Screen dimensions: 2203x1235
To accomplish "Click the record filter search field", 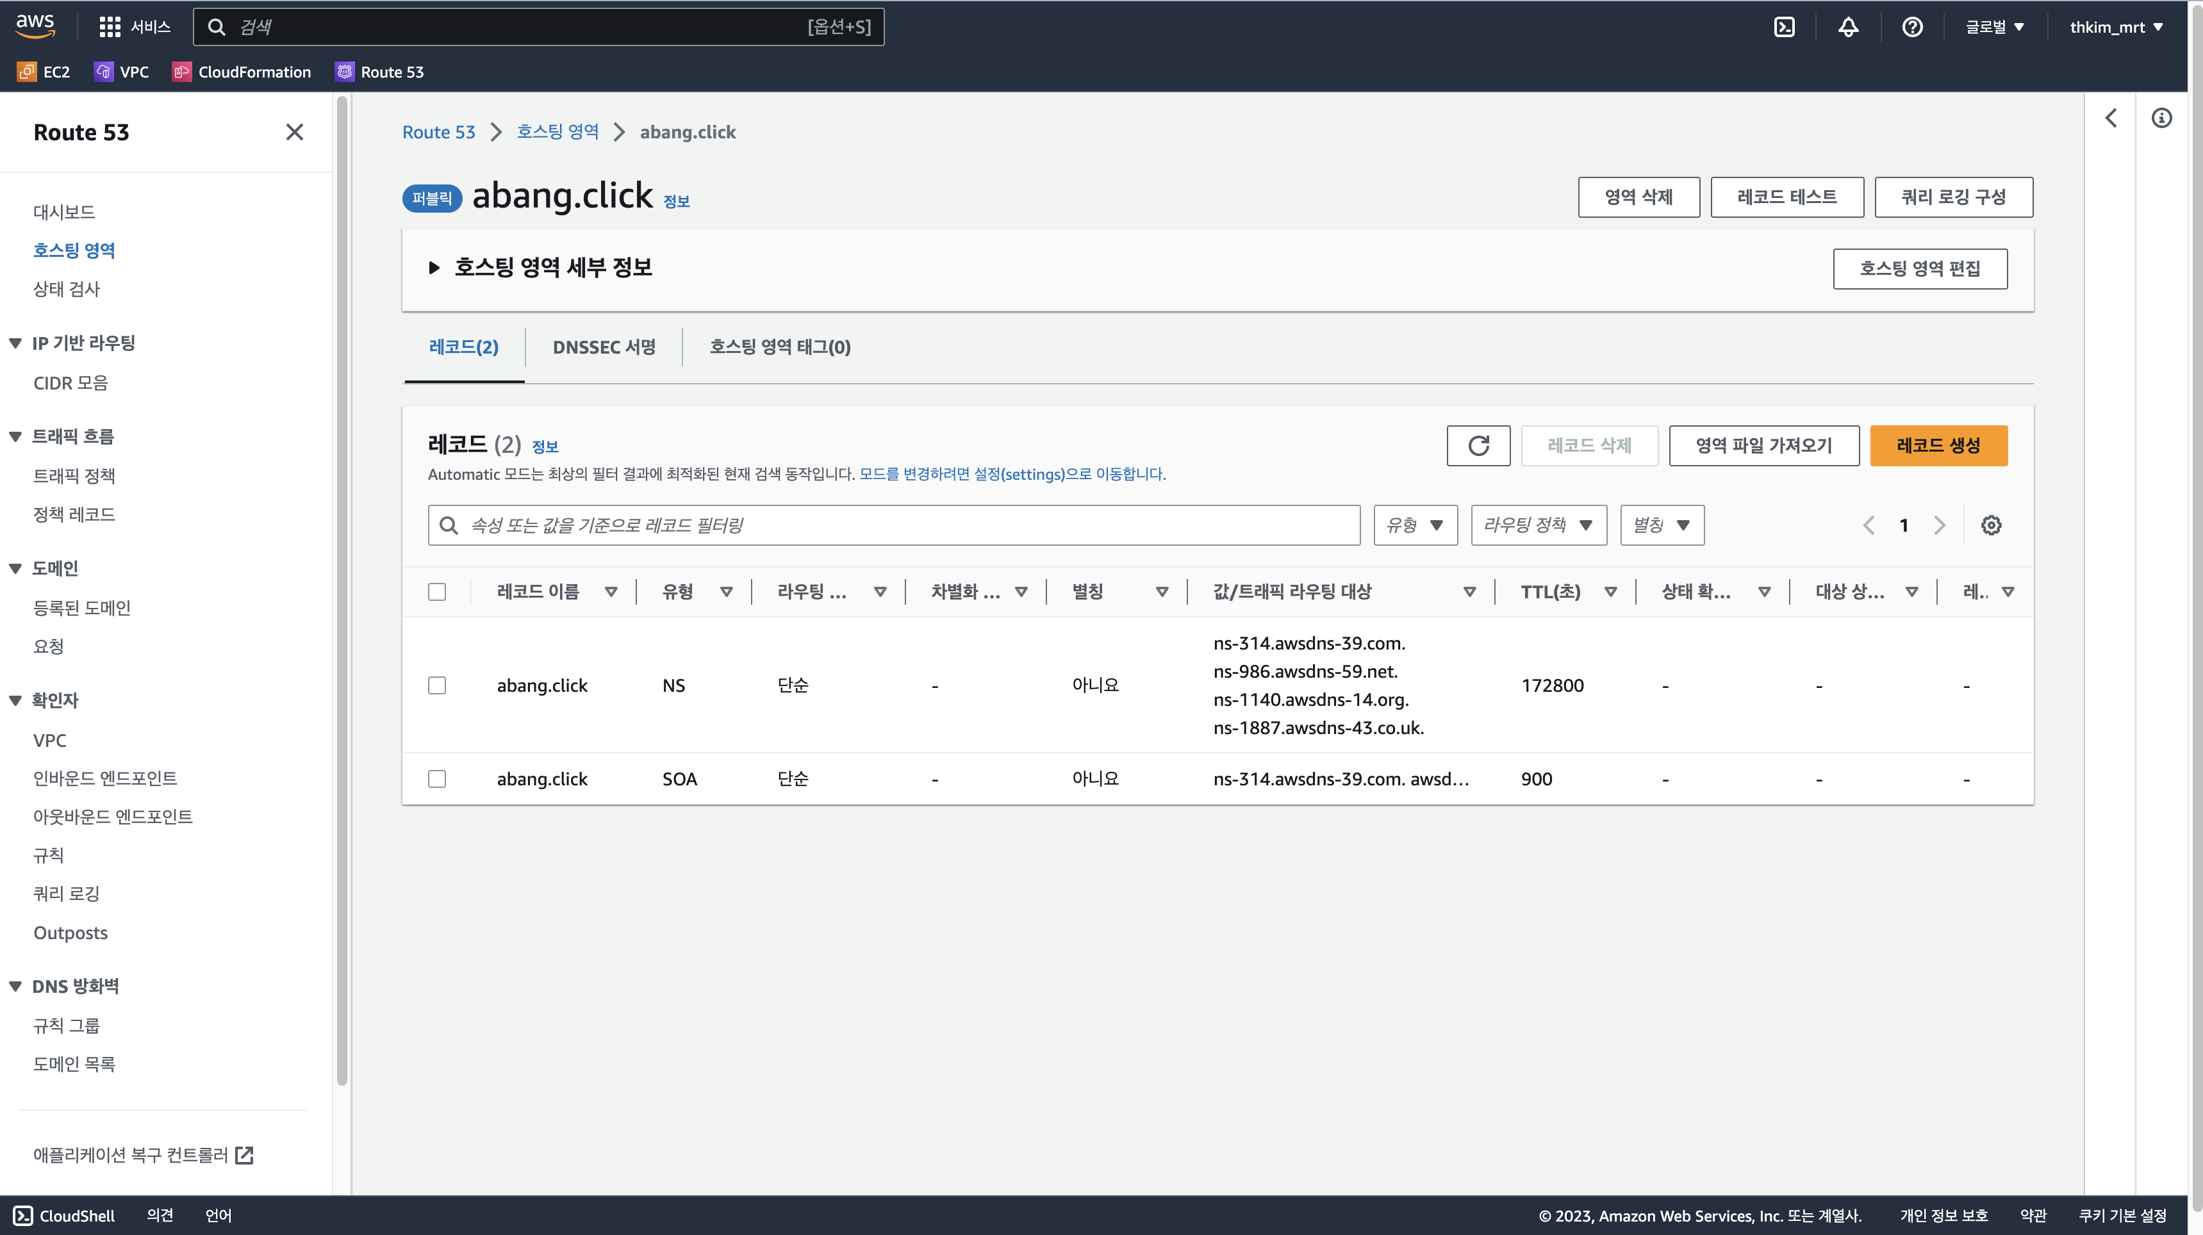I will [894, 525].
